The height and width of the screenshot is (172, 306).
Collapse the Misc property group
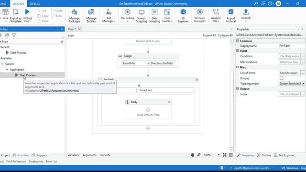(x=238, y=67)
